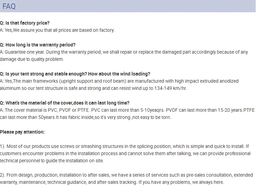Click the 'warranty, maintenance, technical guidance' line

pos(112,182)
